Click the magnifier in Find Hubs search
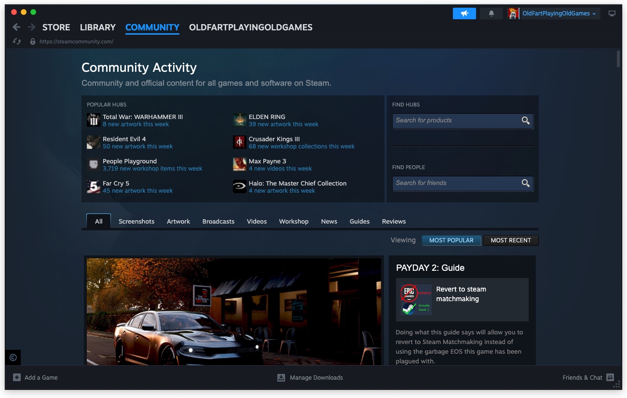Viewport: 627px width, 398px height. (x=525, y=121)
